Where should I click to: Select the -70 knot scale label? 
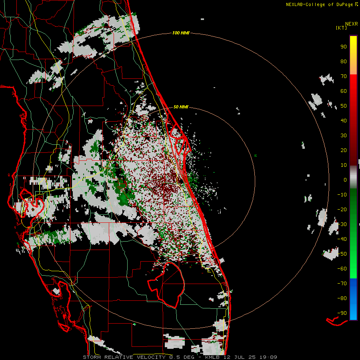342,284
